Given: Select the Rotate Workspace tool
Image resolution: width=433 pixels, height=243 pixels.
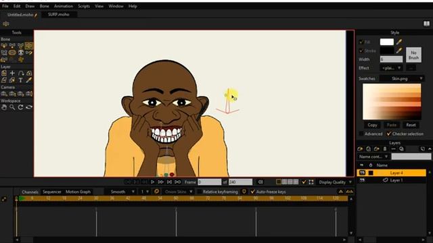Looking at the screenshot, I should point(21,107).
